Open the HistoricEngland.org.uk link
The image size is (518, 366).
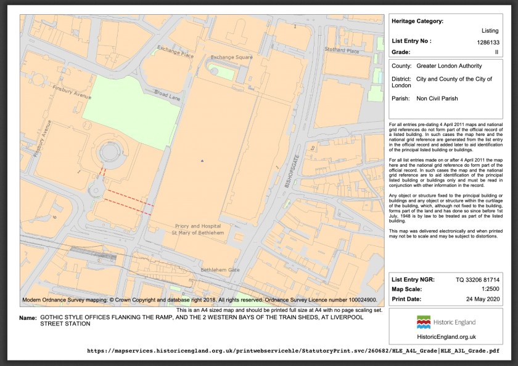point(446,336)
